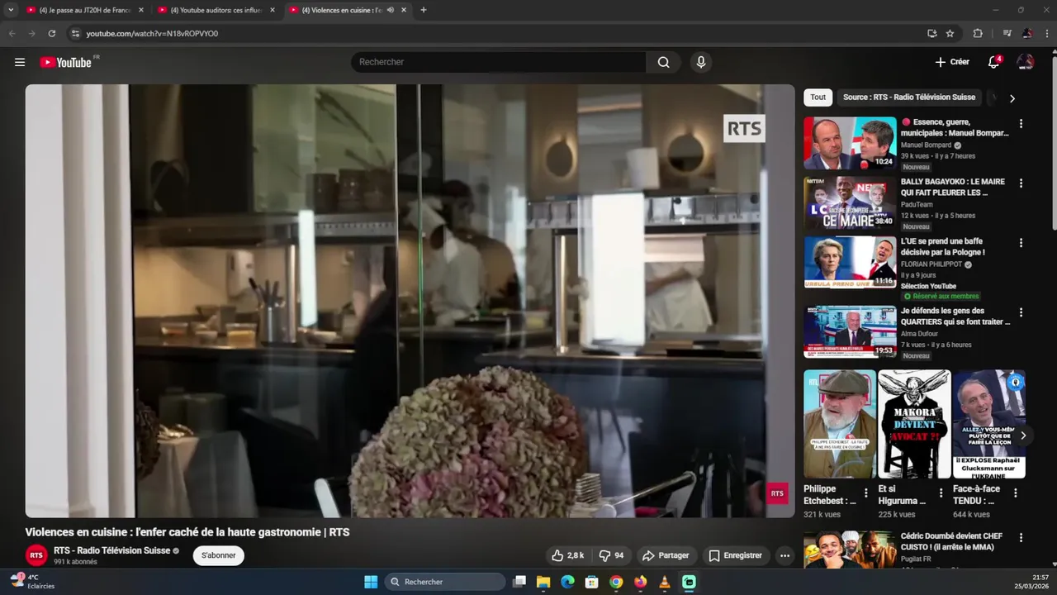Select the Tout filter chip
The height and width of the screenshot is (595, 1057).
pyautogui.click(x=818, y=97)
